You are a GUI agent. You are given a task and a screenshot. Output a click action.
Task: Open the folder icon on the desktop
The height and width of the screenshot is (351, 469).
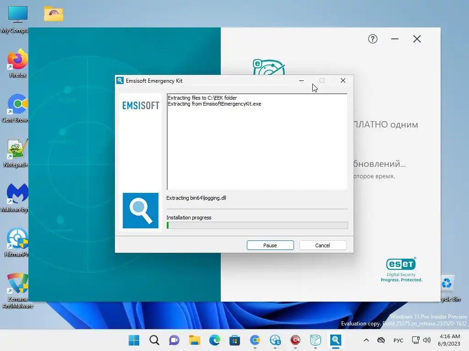[x=54, y=14]
